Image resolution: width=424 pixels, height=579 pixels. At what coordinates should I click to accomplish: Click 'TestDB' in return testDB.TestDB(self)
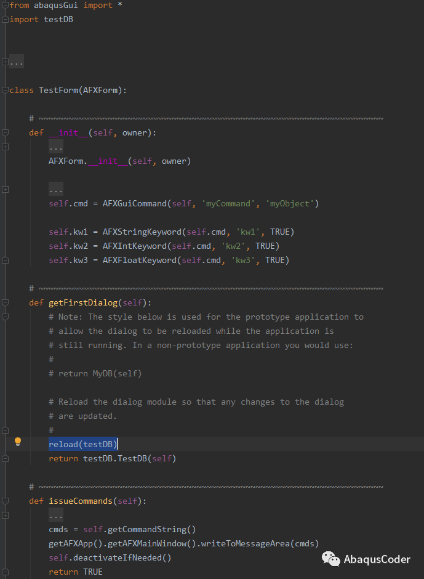click(x=132, y=459)
